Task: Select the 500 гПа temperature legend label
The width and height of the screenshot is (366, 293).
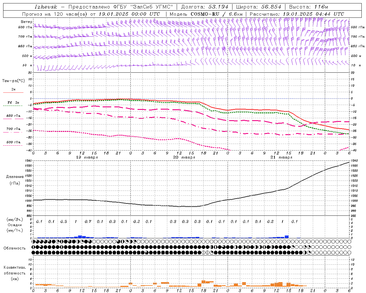Action: click(13, 142)
